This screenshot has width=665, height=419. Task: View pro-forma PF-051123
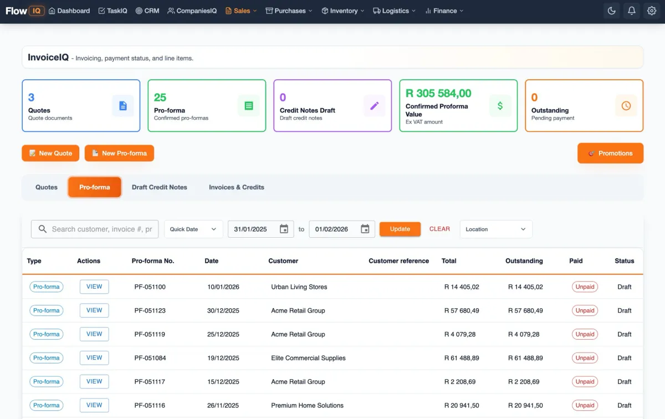[94, 310]
